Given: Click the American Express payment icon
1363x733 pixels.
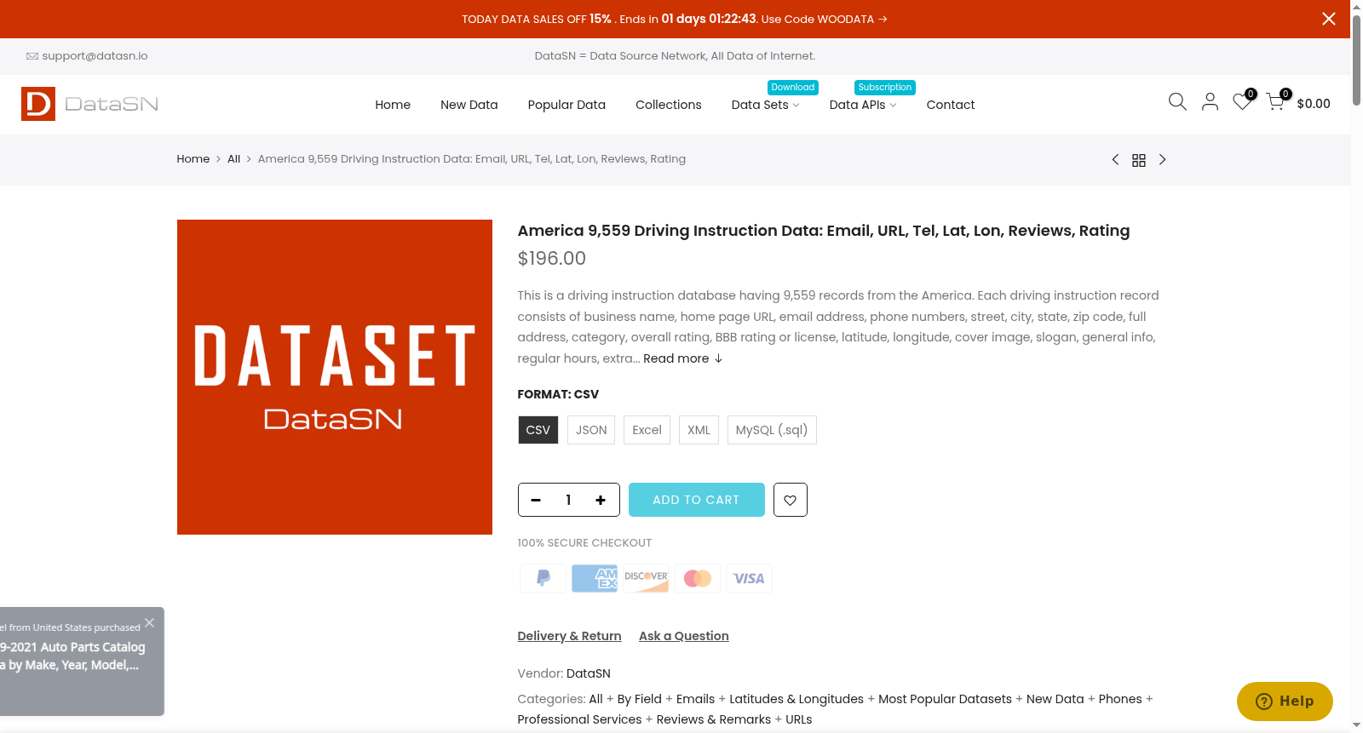Looking at the screenshot, I should pos(595,579).
